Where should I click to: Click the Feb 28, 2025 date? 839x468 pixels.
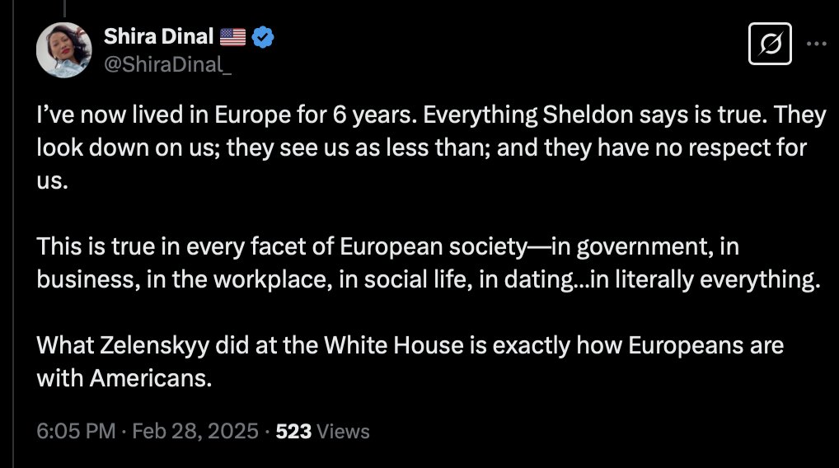coord(195,431)
